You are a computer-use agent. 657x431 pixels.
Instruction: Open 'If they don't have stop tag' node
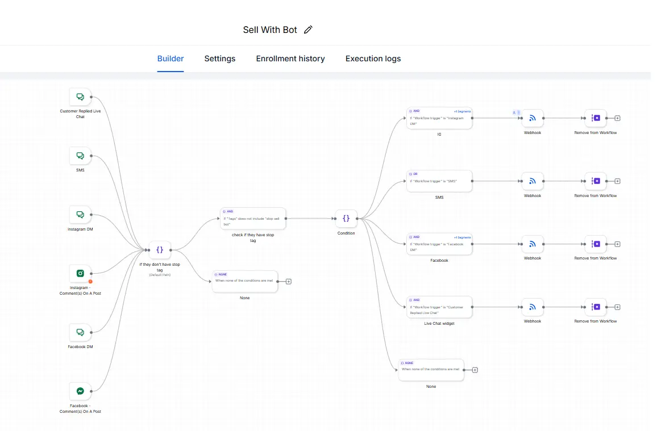click(x=160, y=250)
